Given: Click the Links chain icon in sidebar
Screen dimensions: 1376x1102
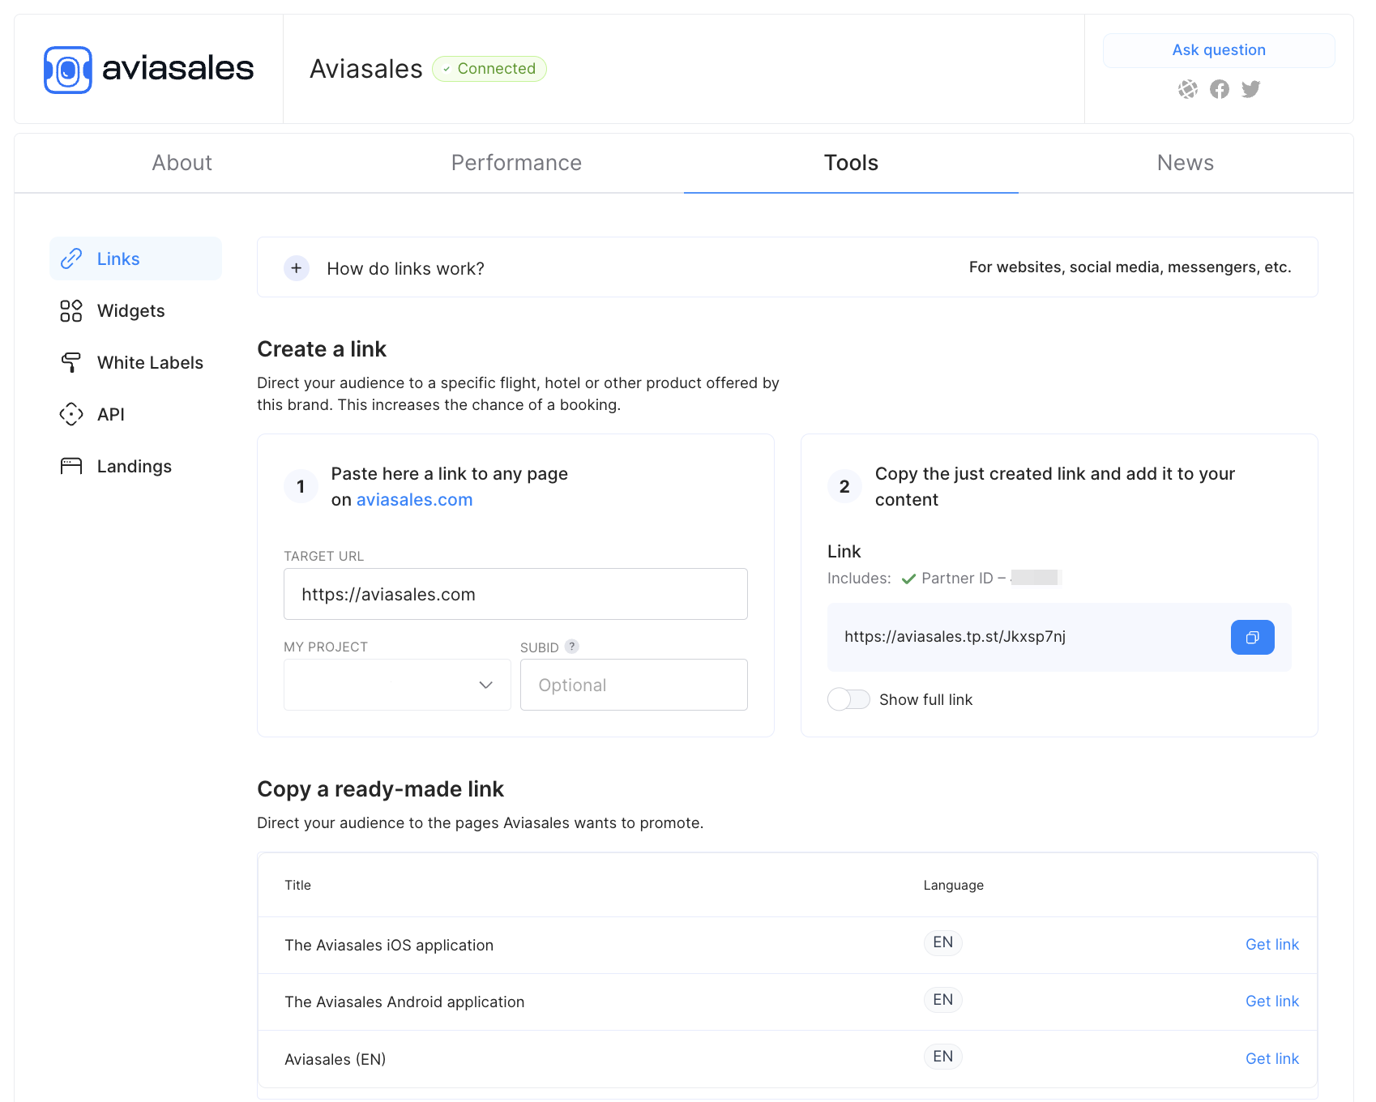Looking at the screenshot, I should [71, 258].
